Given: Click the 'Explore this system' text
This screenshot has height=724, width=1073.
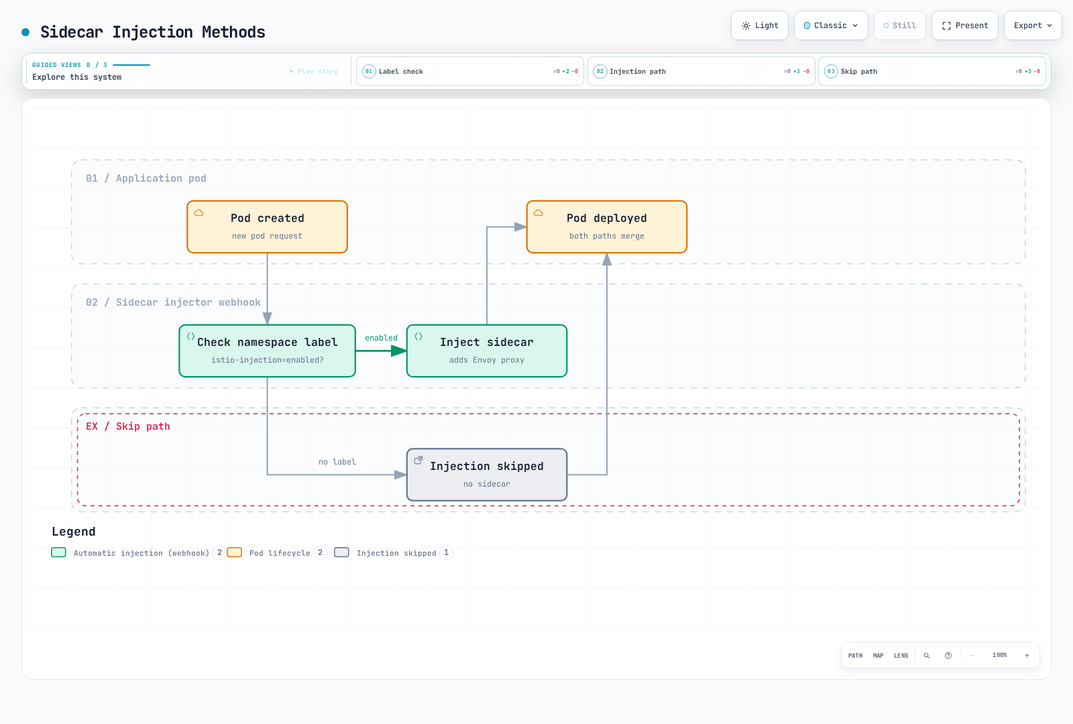Looking at the screenshot, I should click(77, 77).
